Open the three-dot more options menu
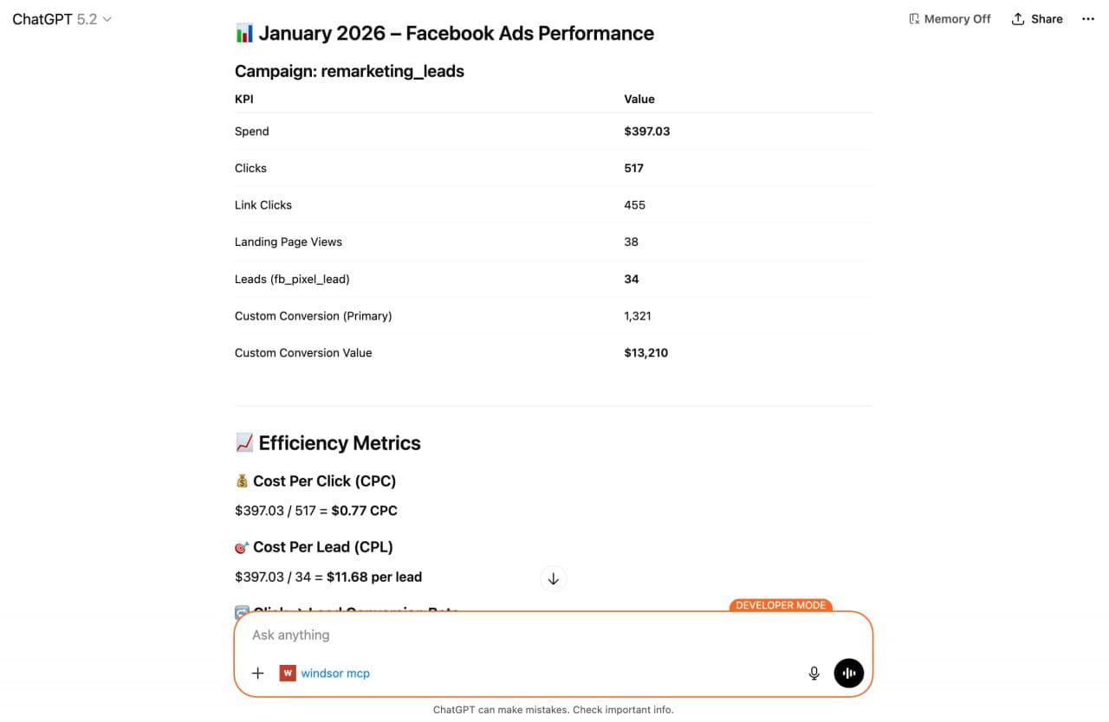The width and height of the screenshot is (1109, 722). point(1088,19)
